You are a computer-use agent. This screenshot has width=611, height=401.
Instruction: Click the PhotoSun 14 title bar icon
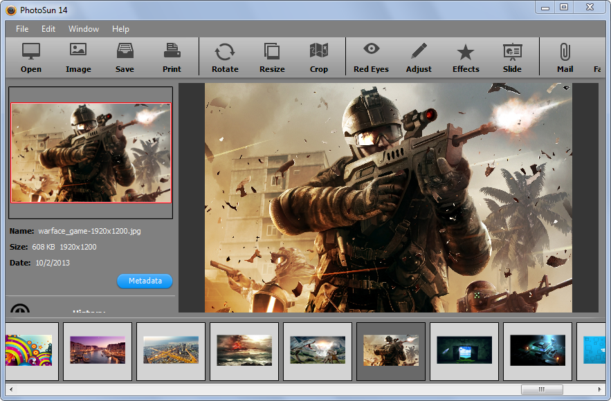click(11, 10)
